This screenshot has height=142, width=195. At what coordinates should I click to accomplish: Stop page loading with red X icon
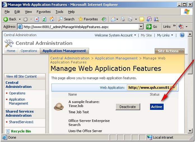pos(37,19)
